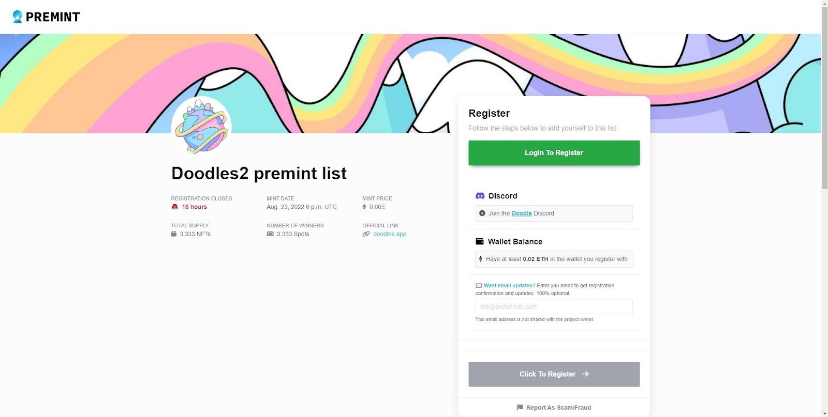Click the Want email updates link

coord(509,286)
